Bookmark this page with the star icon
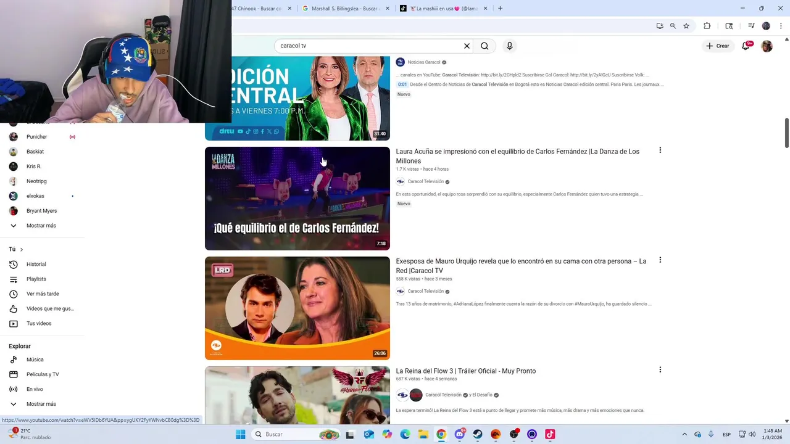 tap(686, 26)
